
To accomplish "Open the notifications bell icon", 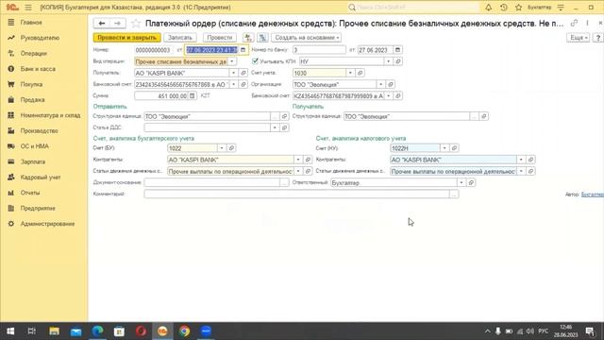I will 489,8.
